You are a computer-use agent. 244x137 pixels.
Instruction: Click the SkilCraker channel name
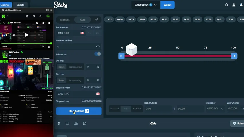[14, 52]
